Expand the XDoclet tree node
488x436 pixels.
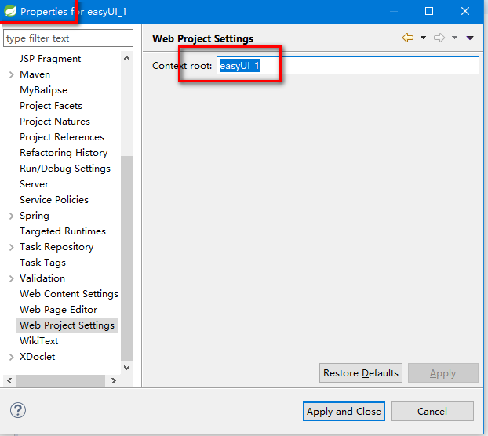tap(11, 357)
